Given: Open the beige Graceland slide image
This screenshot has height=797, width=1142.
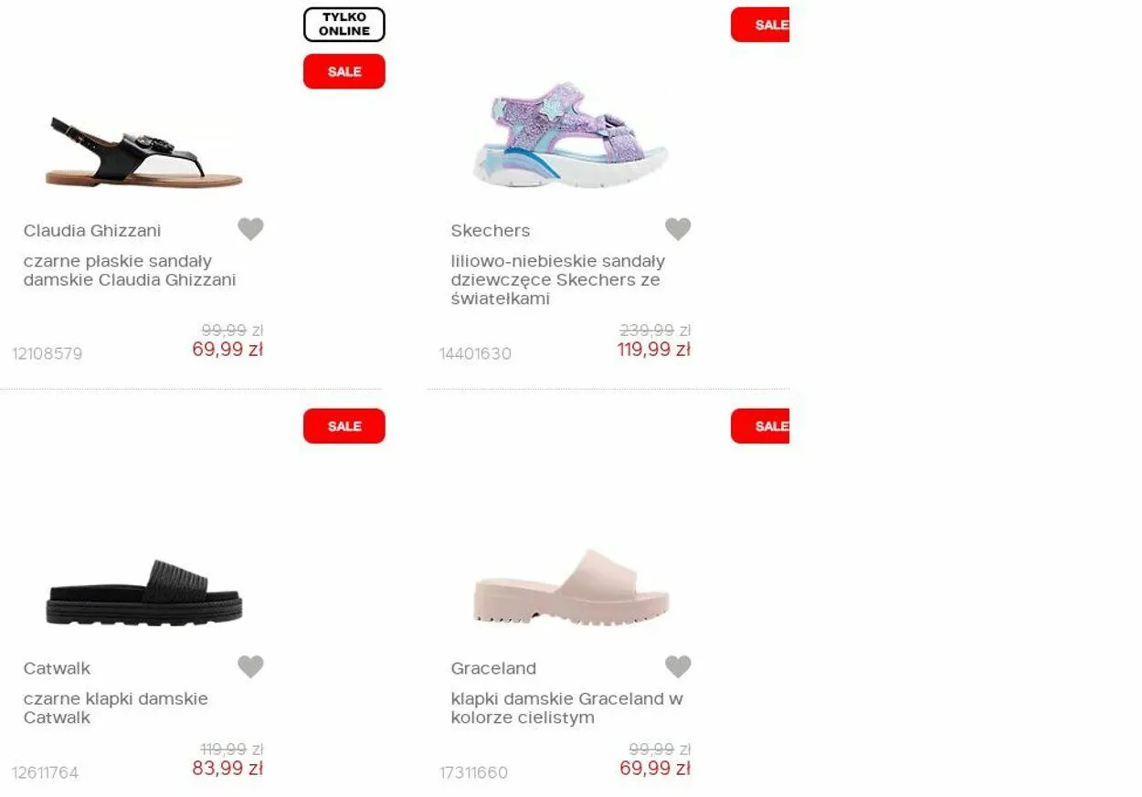Looking at the screenshot, I should (571, 586).
